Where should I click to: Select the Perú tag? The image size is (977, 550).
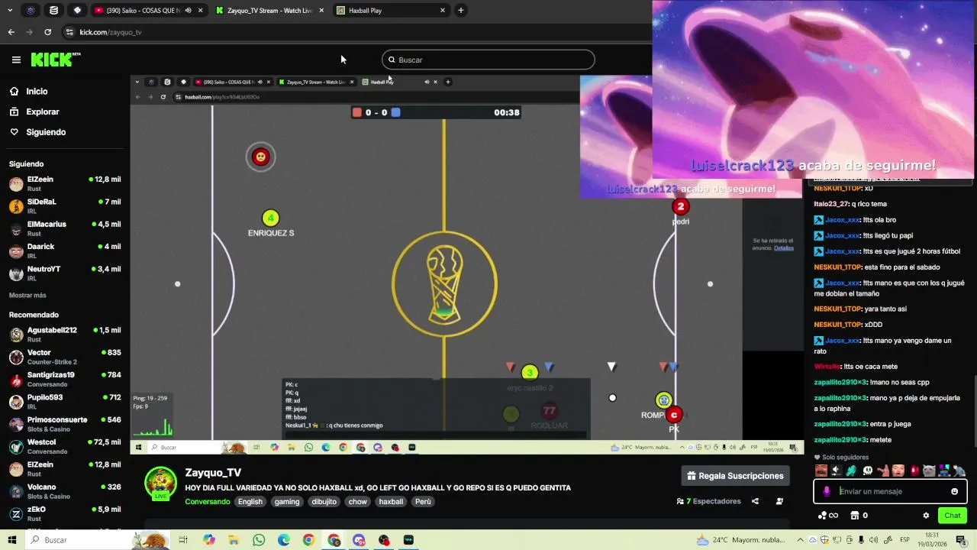423,502
